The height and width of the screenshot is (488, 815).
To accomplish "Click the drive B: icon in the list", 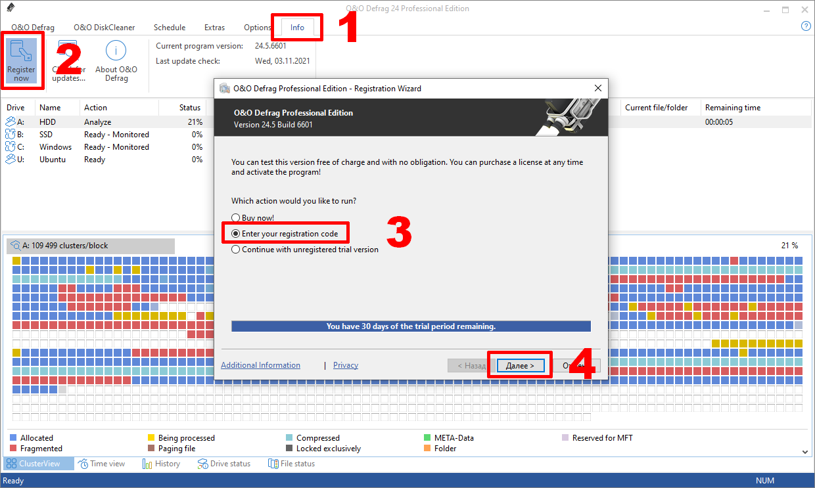I will pyautogui.click(x=11, y=135).
